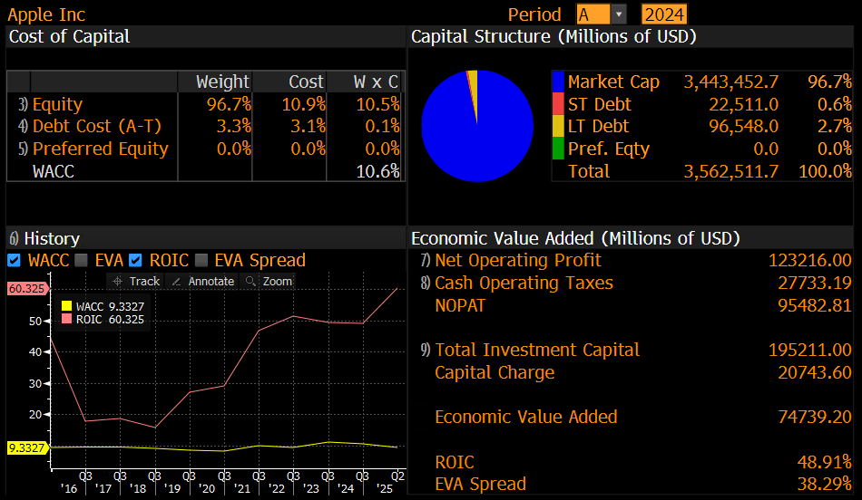The width and height of the screenshot is (862, 500).
Task: Click the pink 60.325 axis value tag
Action: pyautogui.click(x=26, y=289)
